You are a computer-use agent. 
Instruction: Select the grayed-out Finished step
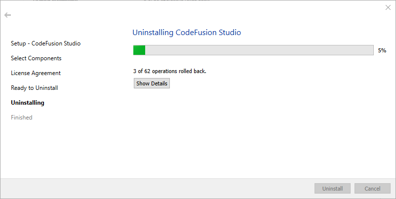point(21,118)
